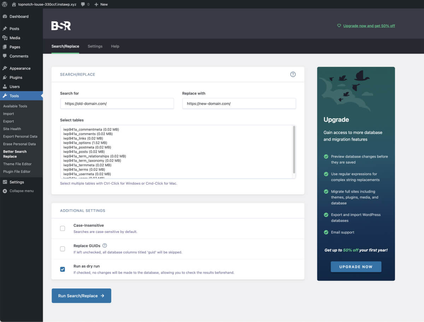Image resolution: width=424 pixels, height=322 pixels.
Task: Click the Comments icon in sidebar
Action: [5, 56]
